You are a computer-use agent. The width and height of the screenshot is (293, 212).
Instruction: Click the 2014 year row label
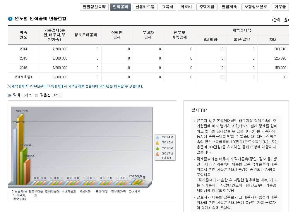[23, 49]
